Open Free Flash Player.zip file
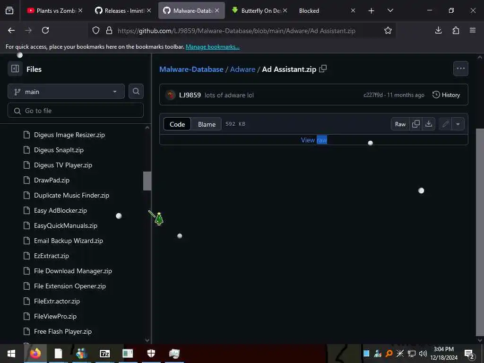 [63, 331]
